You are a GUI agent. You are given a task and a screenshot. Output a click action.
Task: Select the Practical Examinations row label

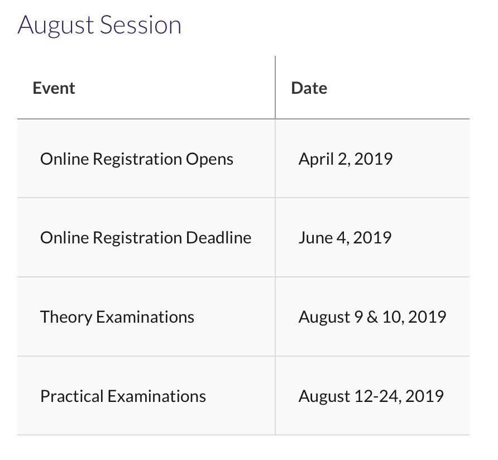pyautogui.click(x=123, y=396)
